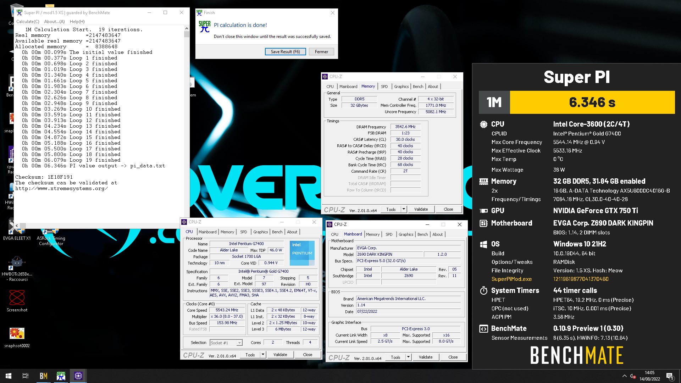Image resolution: width=681 pixels, height=383 pixels.
Task: Show hidden system tray icons
Action: 624,376
